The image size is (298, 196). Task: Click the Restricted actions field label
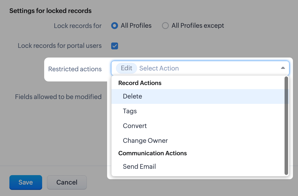[75, 69]
